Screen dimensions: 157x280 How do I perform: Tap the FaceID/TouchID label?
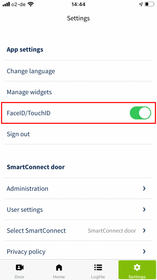tap(28, 113)
